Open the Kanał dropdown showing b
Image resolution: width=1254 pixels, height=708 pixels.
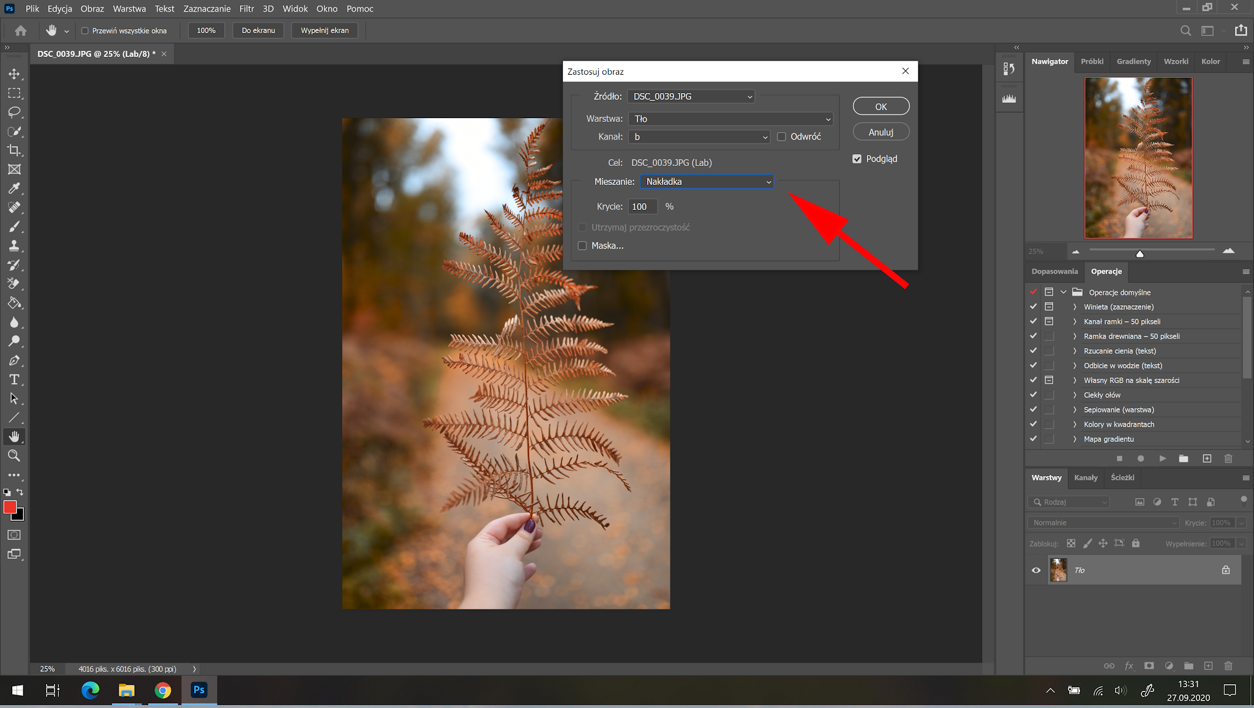699,136
